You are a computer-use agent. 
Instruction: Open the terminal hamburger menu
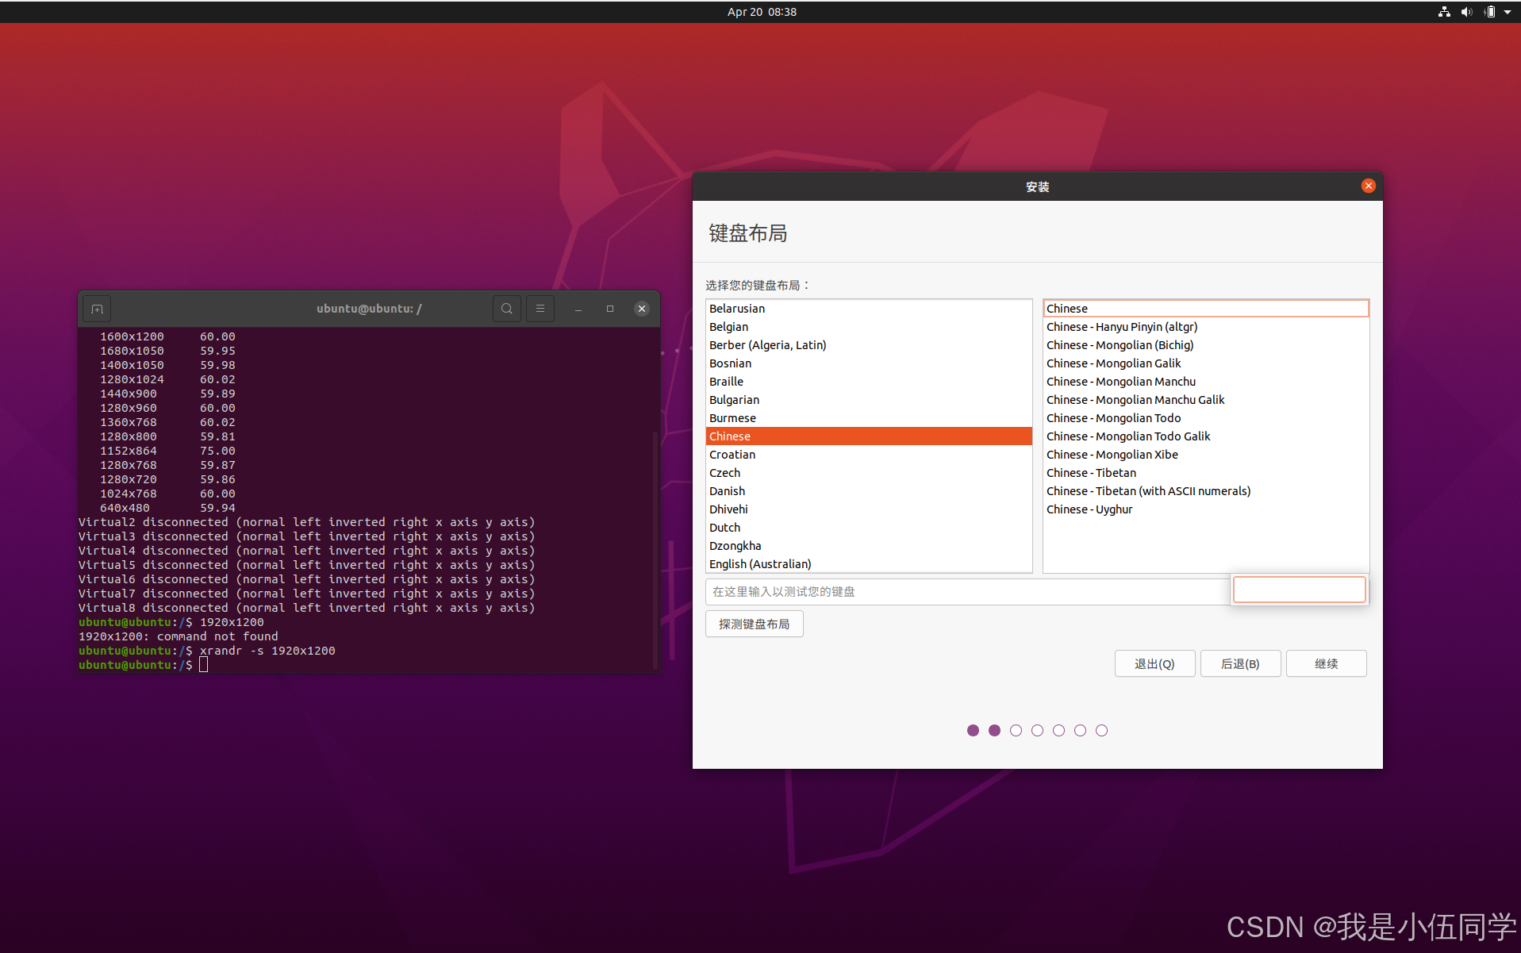[540, 309]
